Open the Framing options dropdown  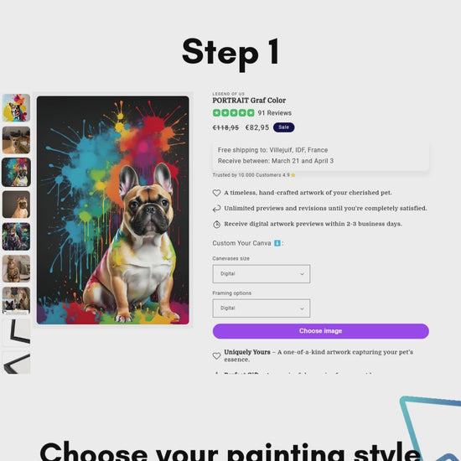point(261,308)
